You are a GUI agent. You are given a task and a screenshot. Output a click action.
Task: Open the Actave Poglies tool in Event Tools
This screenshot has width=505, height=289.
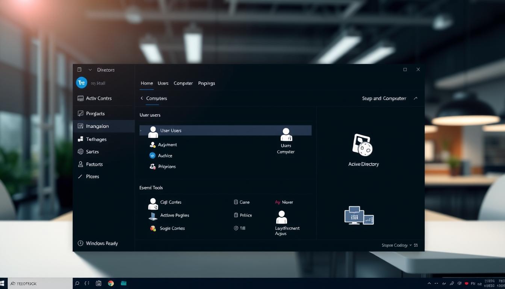(153, 215)
